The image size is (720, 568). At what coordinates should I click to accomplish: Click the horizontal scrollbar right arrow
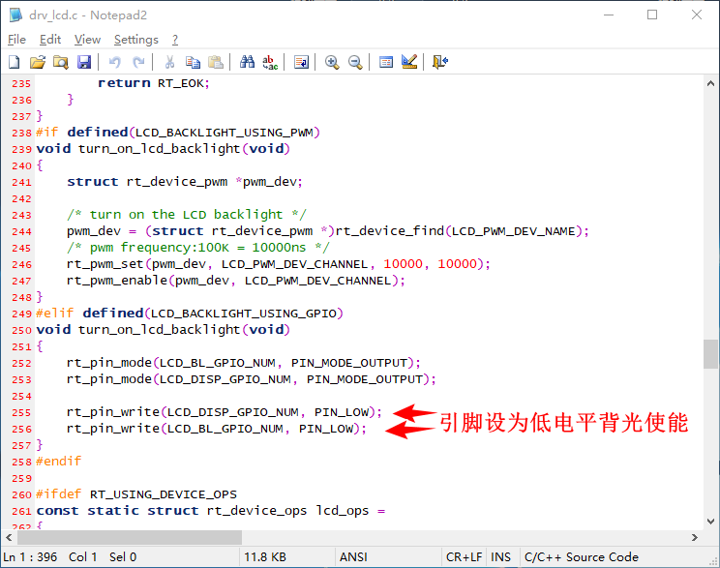(x=693, y=537)
